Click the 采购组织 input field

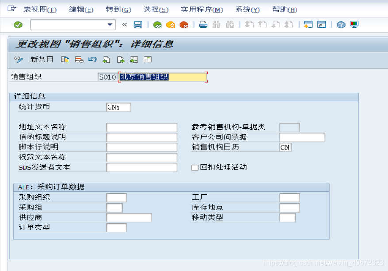click(116, 197)
